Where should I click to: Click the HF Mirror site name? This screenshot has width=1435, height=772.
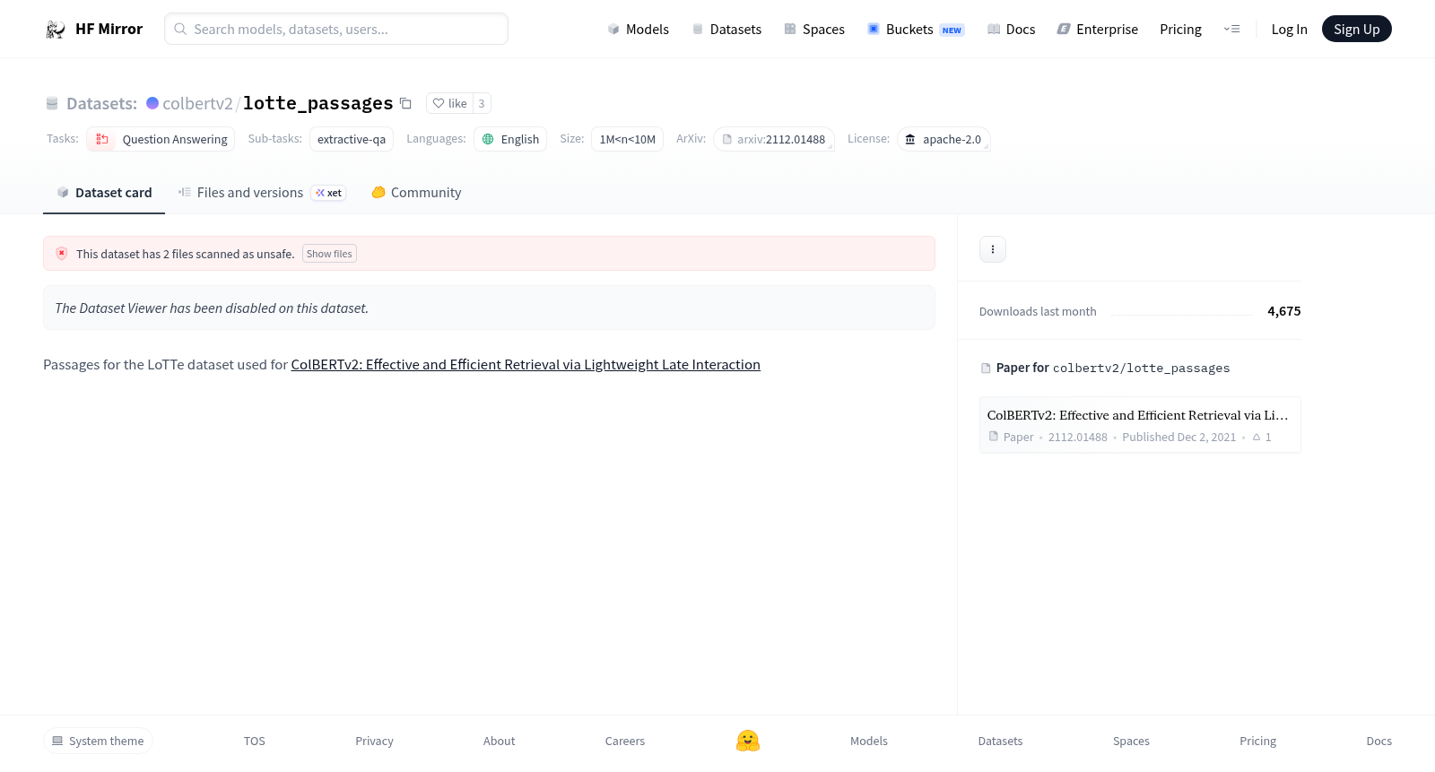109,30
